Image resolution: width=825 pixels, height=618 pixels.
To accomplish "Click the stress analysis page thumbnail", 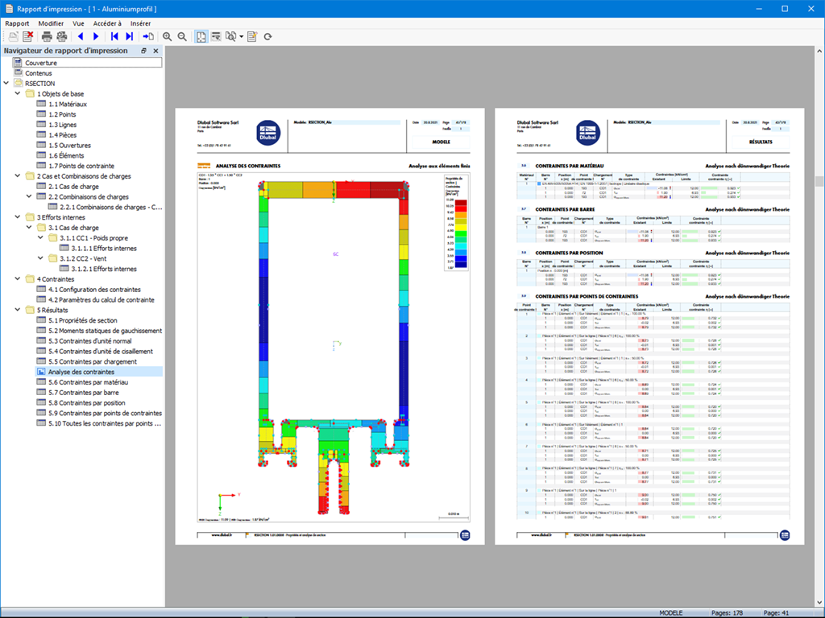I will pos(330,327).
